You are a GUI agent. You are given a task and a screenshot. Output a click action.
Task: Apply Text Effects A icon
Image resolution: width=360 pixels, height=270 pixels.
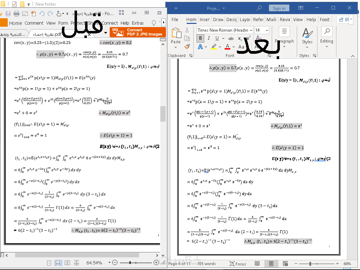click(x=200, y=47)
